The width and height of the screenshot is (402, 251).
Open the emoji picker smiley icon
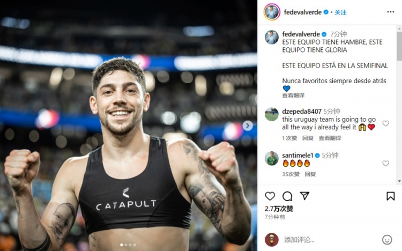[x=387, y=240]
